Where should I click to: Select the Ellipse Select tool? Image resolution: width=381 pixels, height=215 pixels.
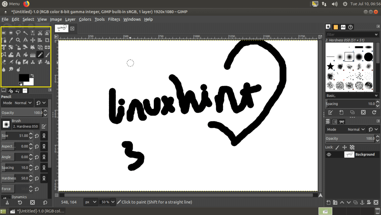click(11, 33)
